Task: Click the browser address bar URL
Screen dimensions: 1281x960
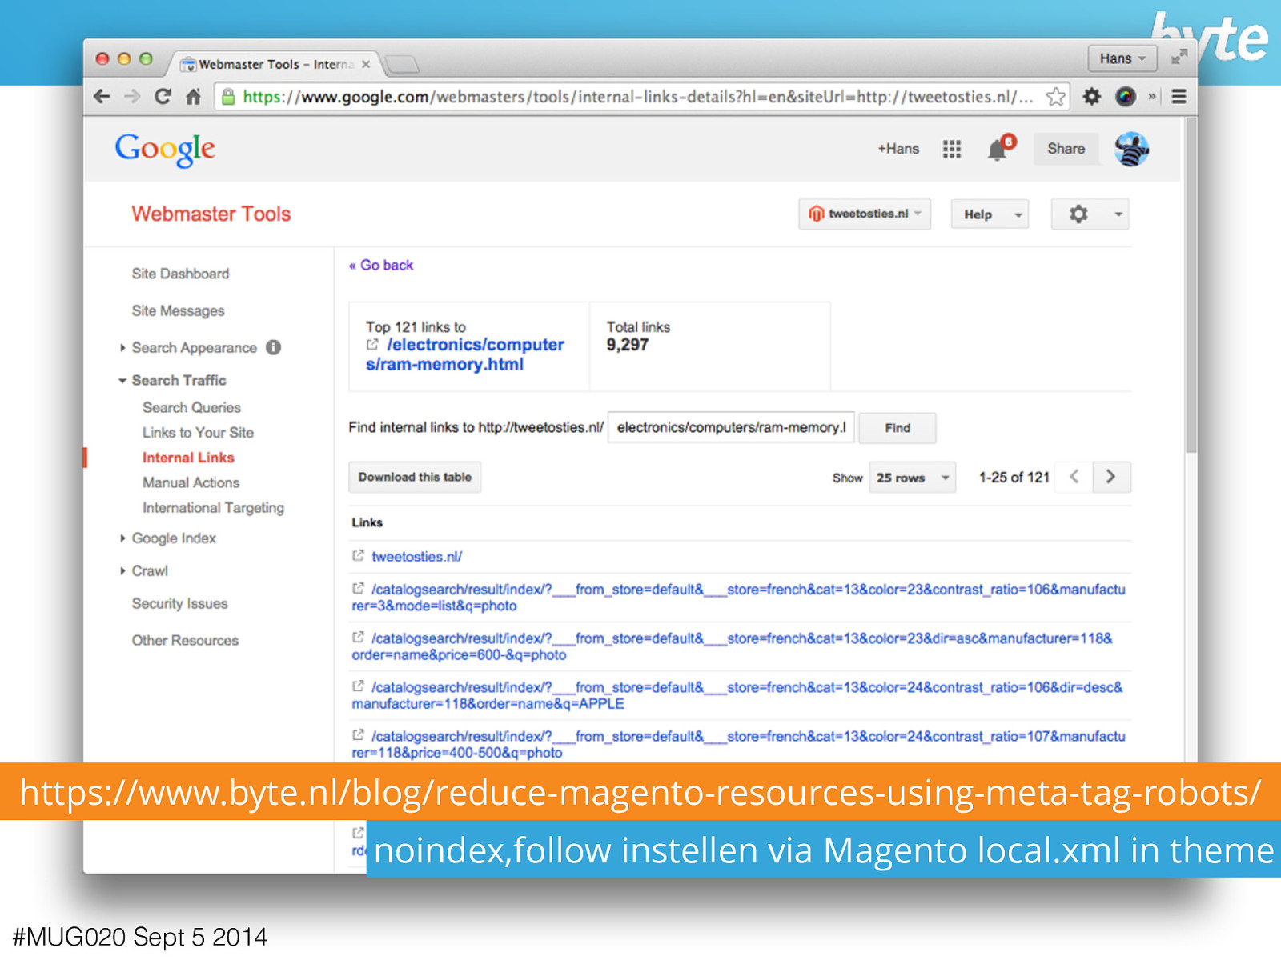Action: [637, 97]
